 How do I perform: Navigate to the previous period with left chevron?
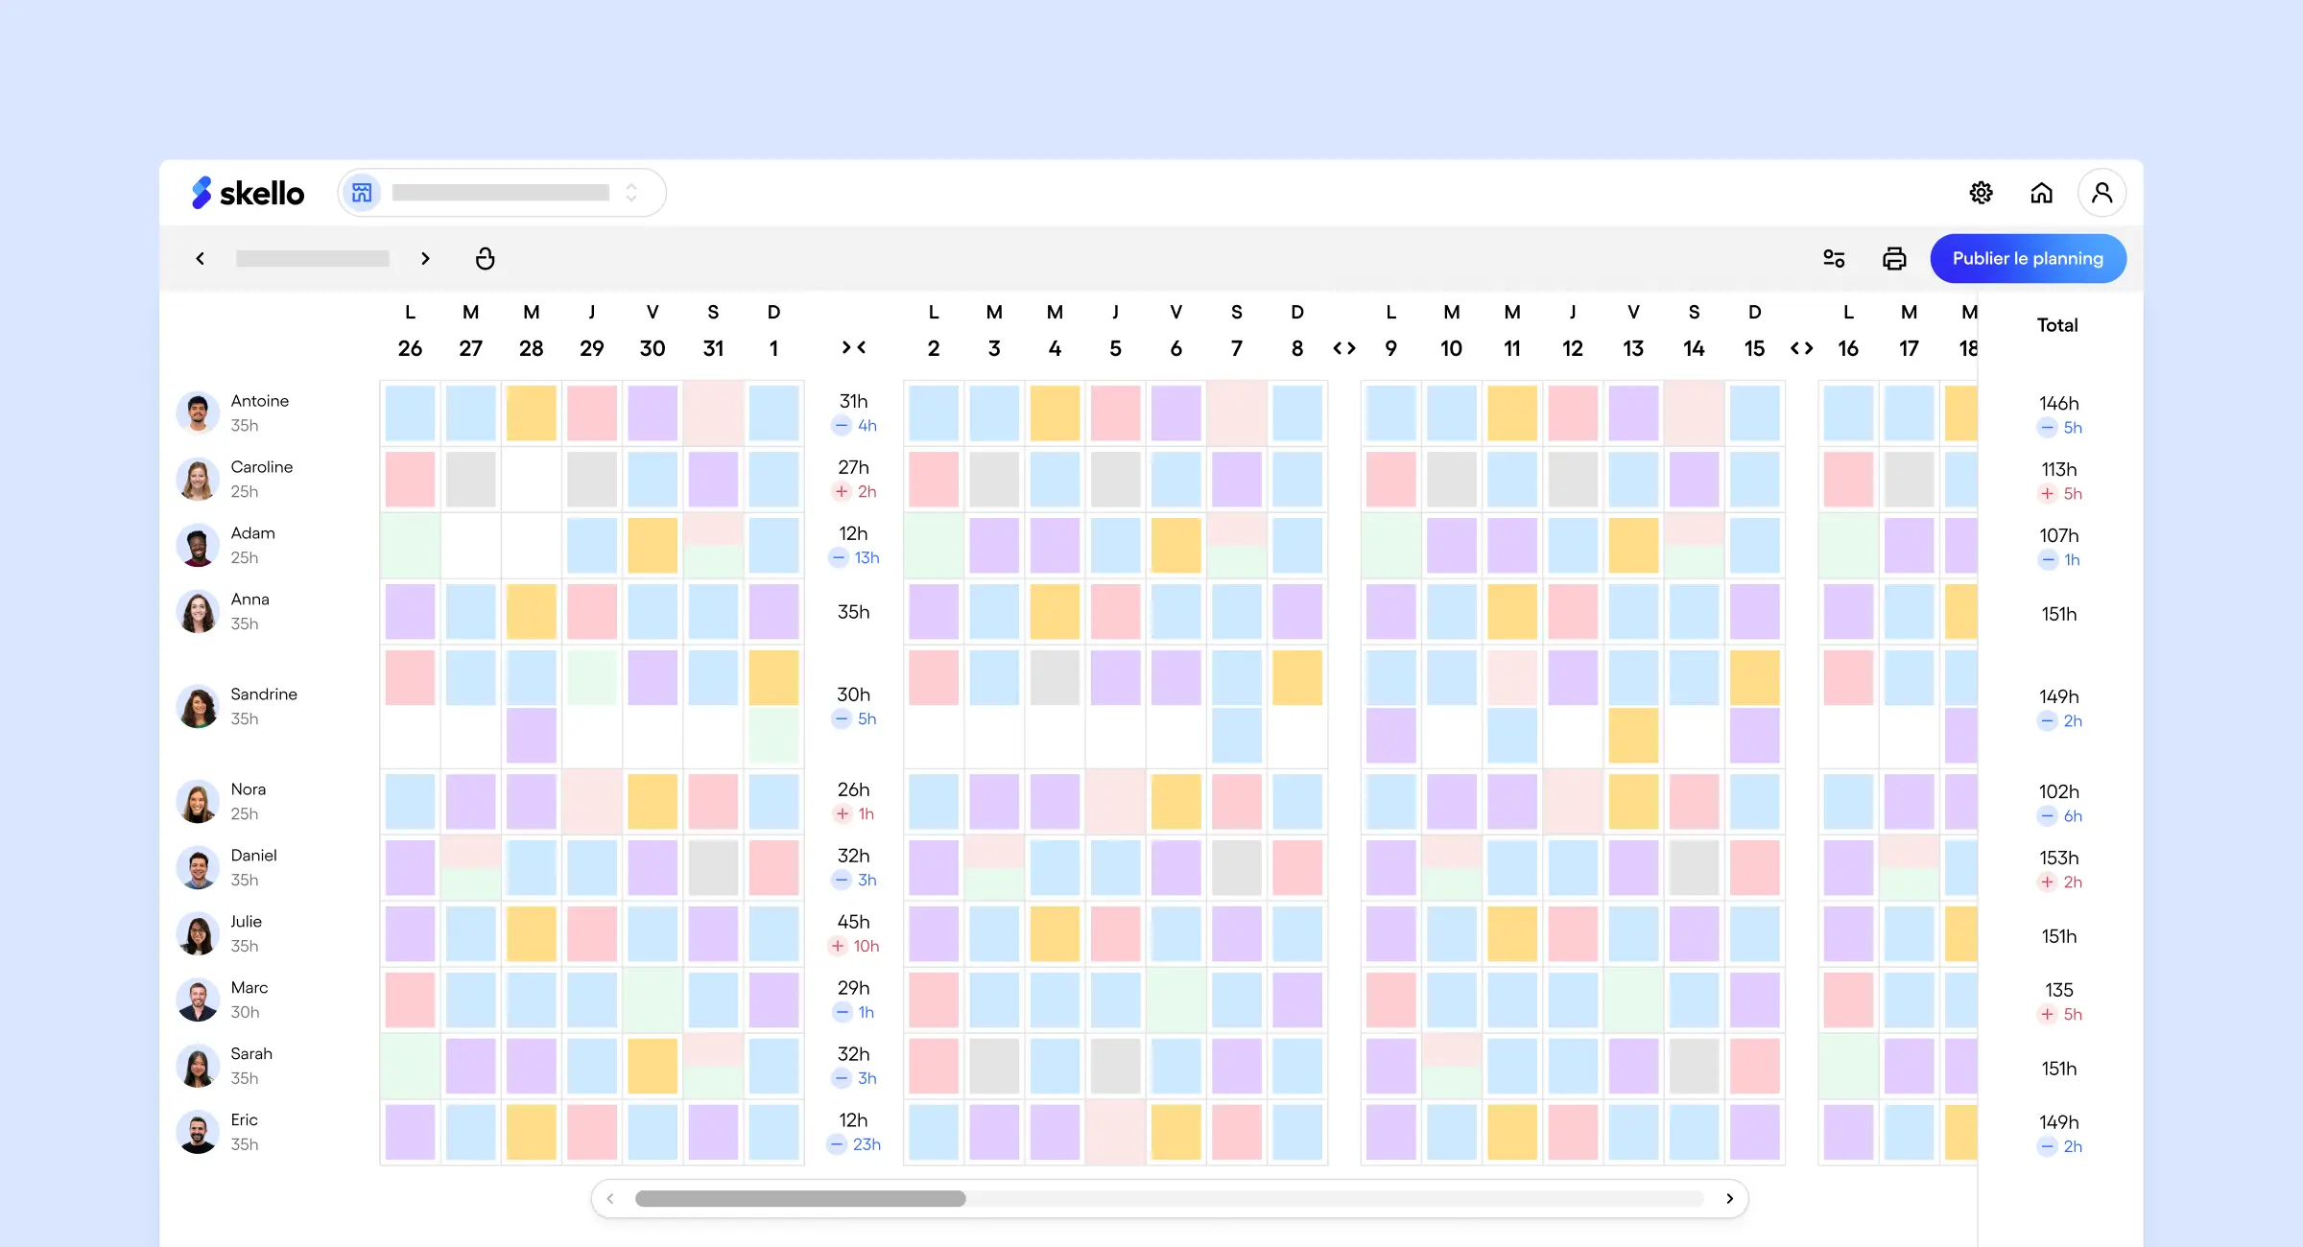199,258
